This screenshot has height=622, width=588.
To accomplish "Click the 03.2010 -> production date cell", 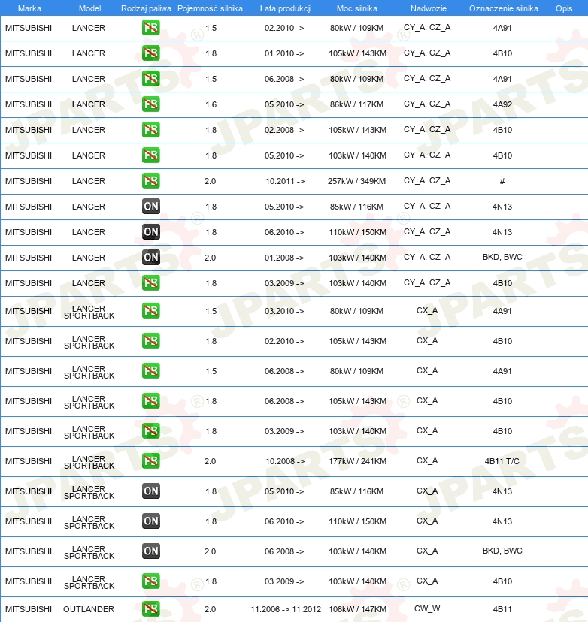I will coord(284,312).
